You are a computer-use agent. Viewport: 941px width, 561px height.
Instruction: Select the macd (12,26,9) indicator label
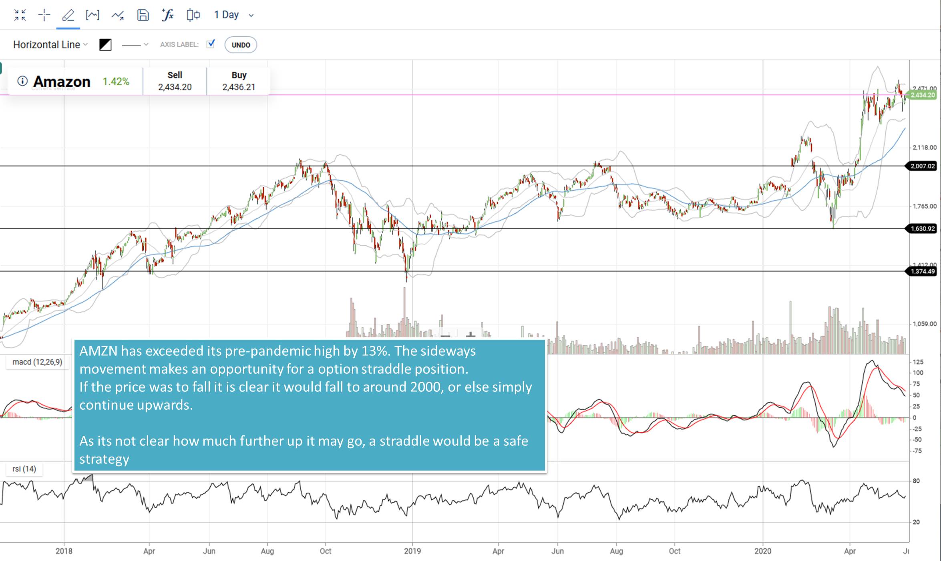coord(38,362)
